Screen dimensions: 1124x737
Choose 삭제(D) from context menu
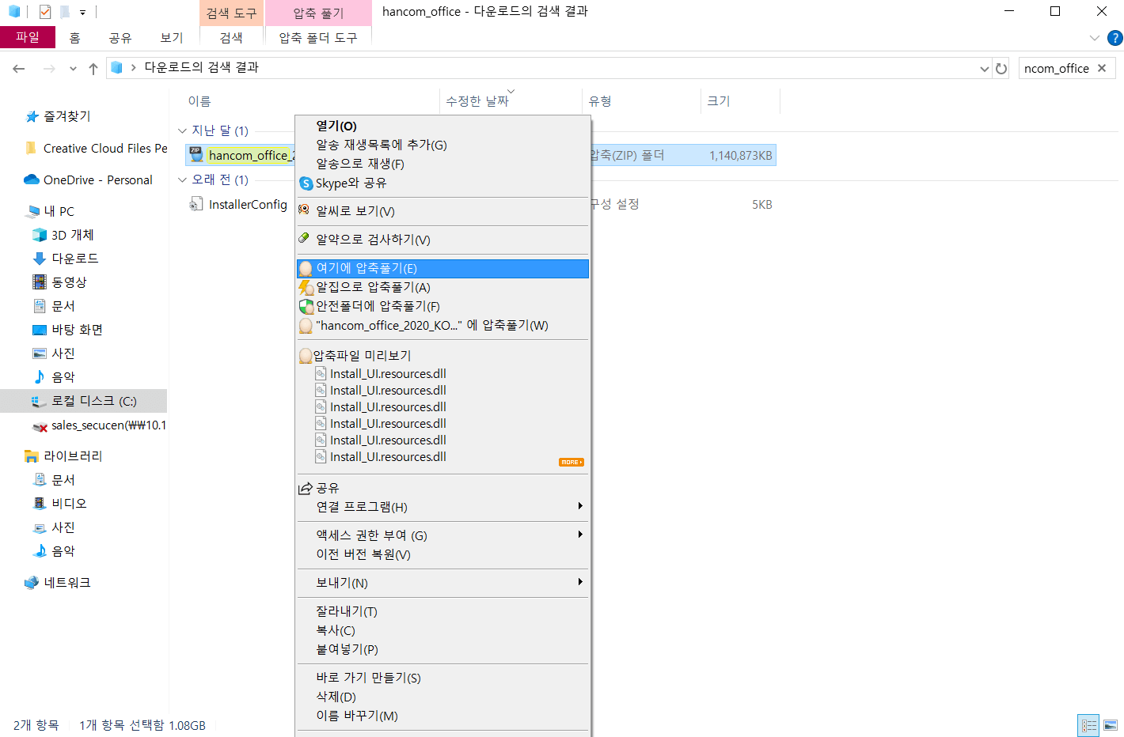click(442, 697)
